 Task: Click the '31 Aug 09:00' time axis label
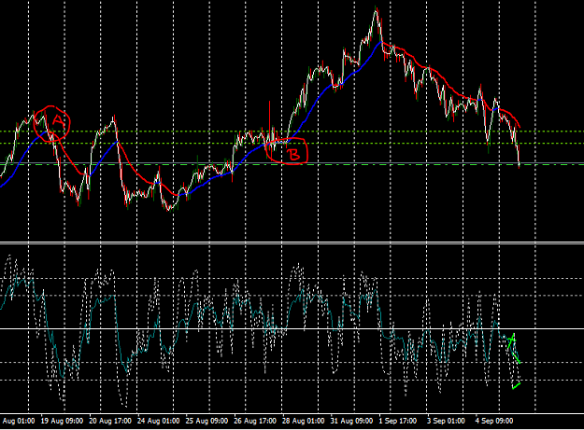351,421
